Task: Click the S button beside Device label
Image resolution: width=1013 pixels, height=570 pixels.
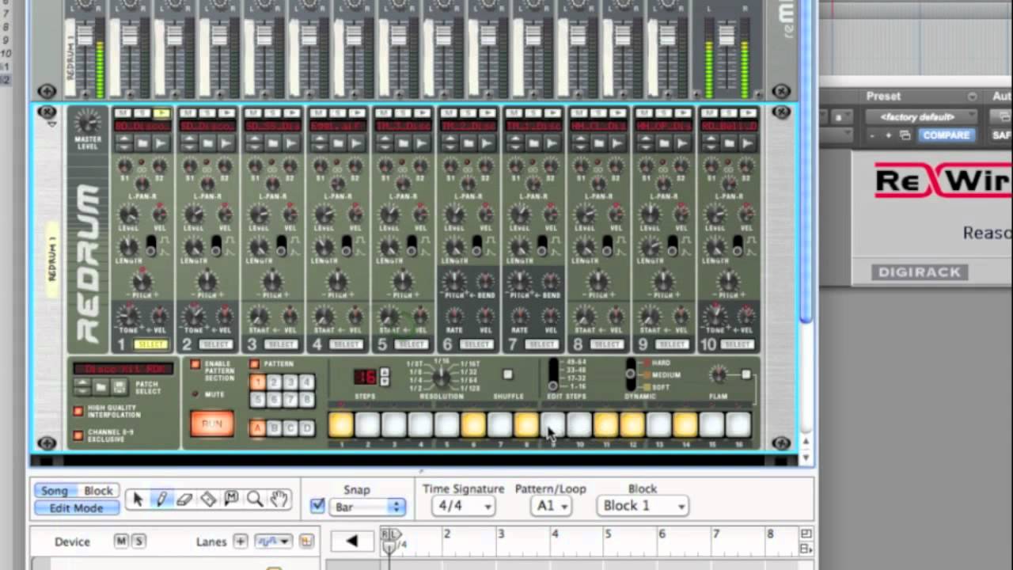Action: click(138, 541)
